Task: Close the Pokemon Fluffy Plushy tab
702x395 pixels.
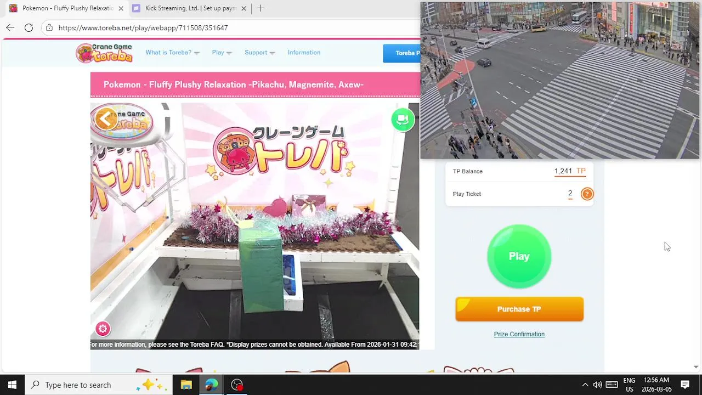Action: tap(121, 8)
